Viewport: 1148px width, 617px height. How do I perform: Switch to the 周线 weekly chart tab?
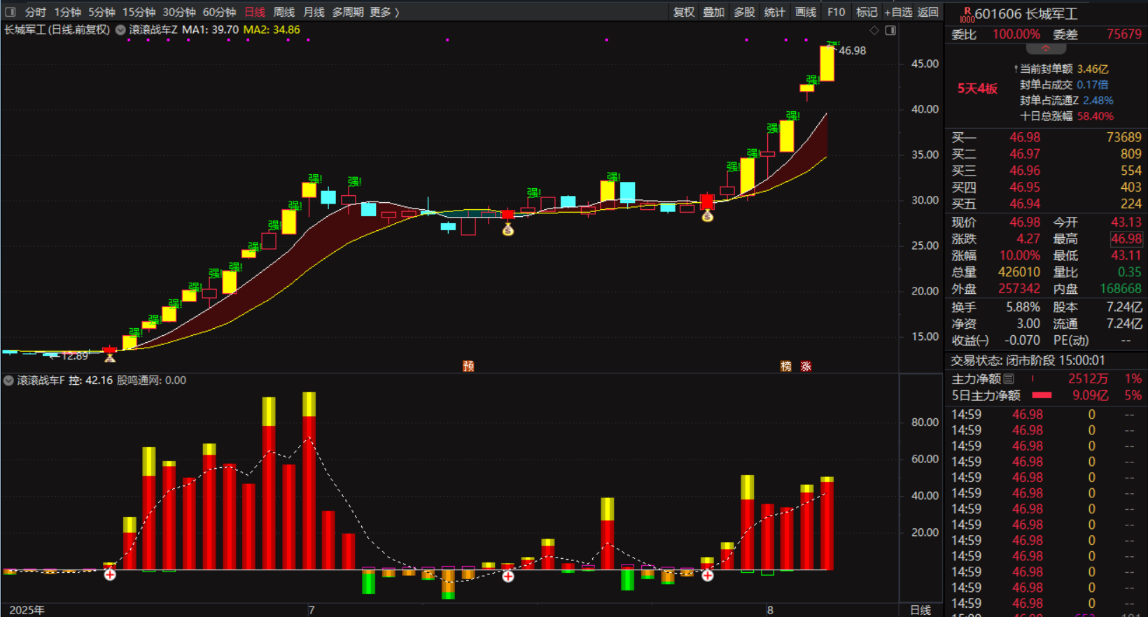283,12
